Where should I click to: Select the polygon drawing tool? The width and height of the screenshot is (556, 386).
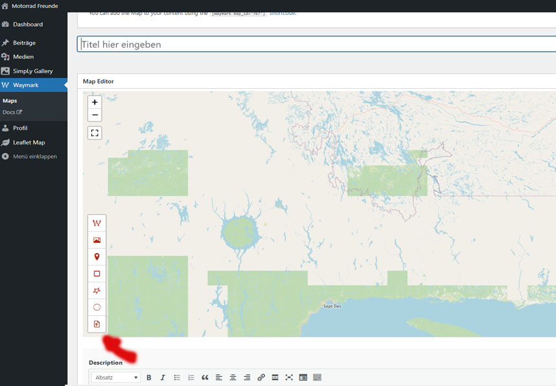coord(97,290)
